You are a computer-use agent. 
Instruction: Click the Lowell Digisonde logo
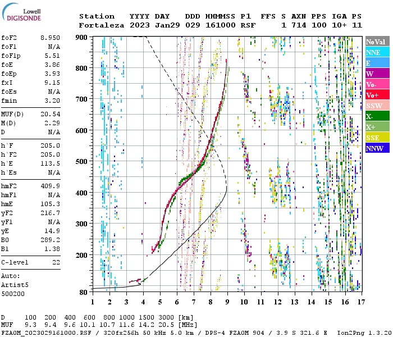coord(21,12)
